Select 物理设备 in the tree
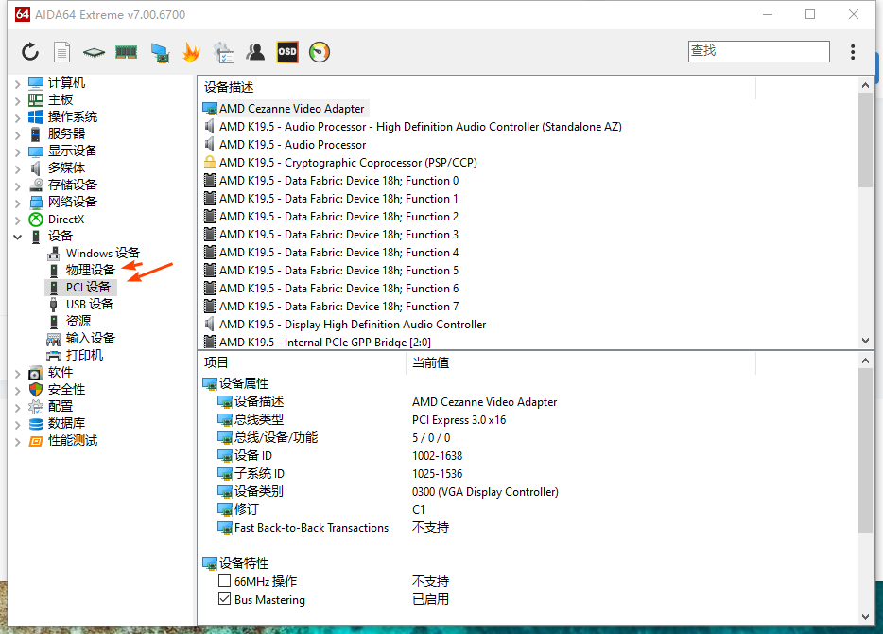This screenshot has height=634, width=883. [90, 270]
